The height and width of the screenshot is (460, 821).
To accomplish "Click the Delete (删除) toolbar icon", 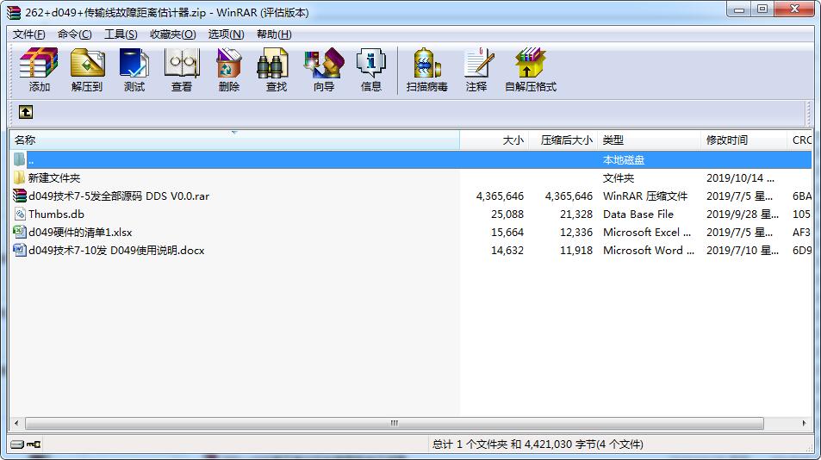I will pos(229,70).
